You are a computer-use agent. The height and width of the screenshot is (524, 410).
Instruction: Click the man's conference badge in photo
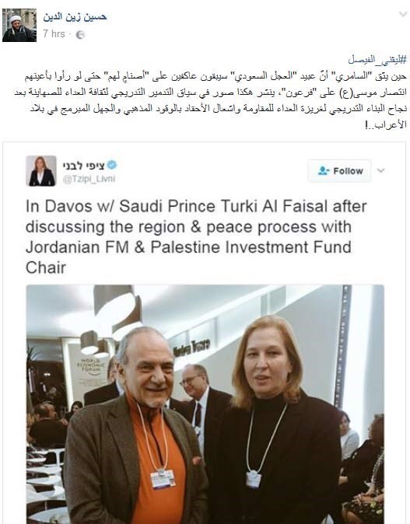163,479
